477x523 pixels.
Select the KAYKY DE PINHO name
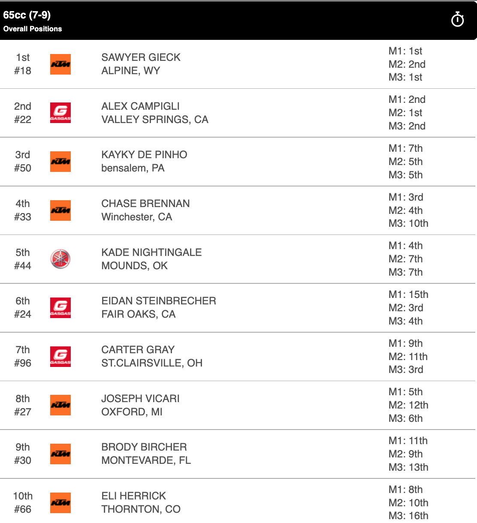click(x=144, y=155)
